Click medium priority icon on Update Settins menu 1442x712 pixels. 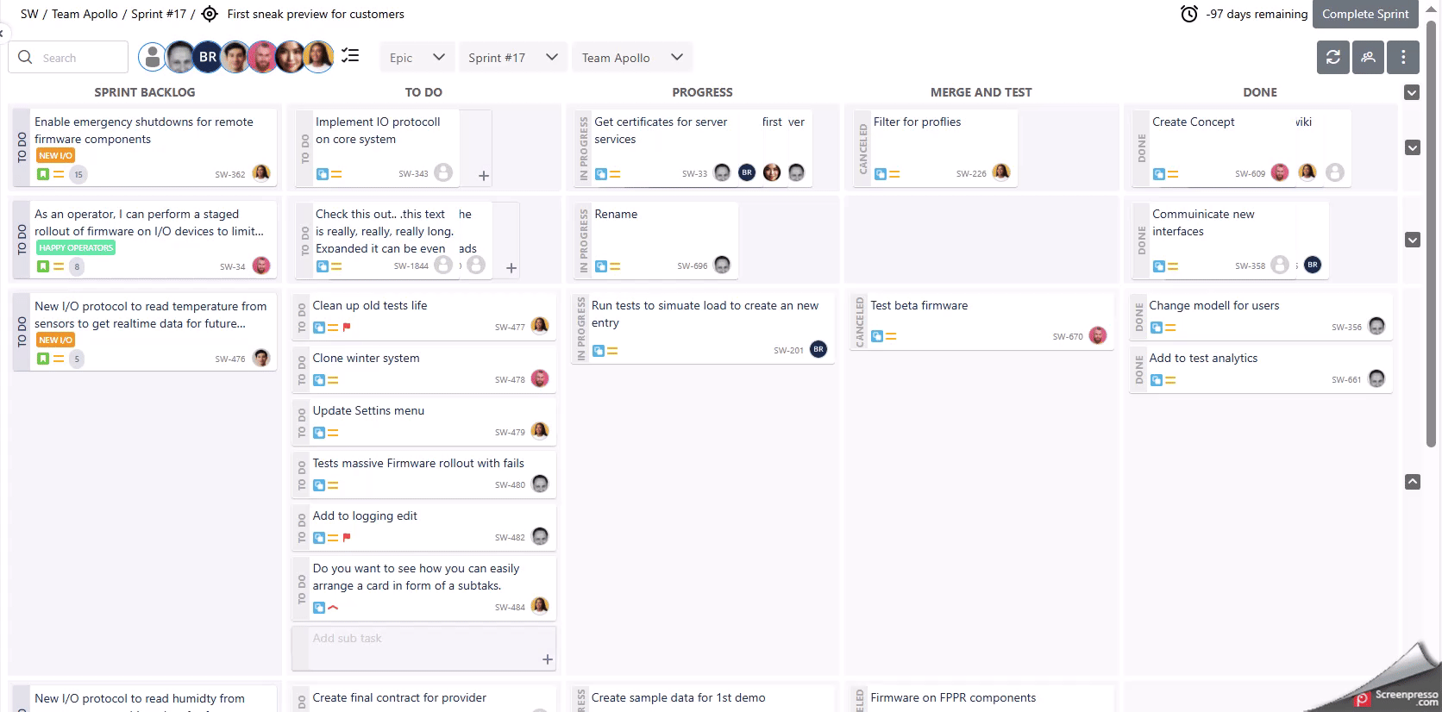[333, 433]
